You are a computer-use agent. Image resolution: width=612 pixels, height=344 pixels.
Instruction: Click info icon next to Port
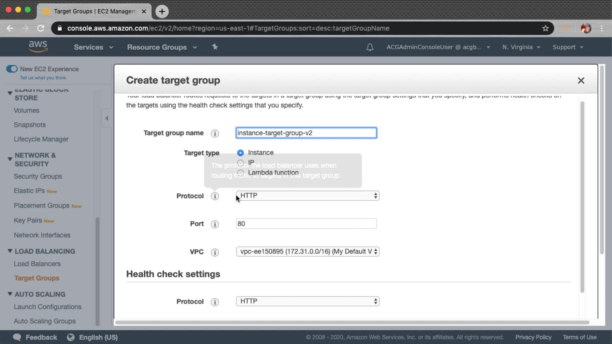[x=215, y=224]
